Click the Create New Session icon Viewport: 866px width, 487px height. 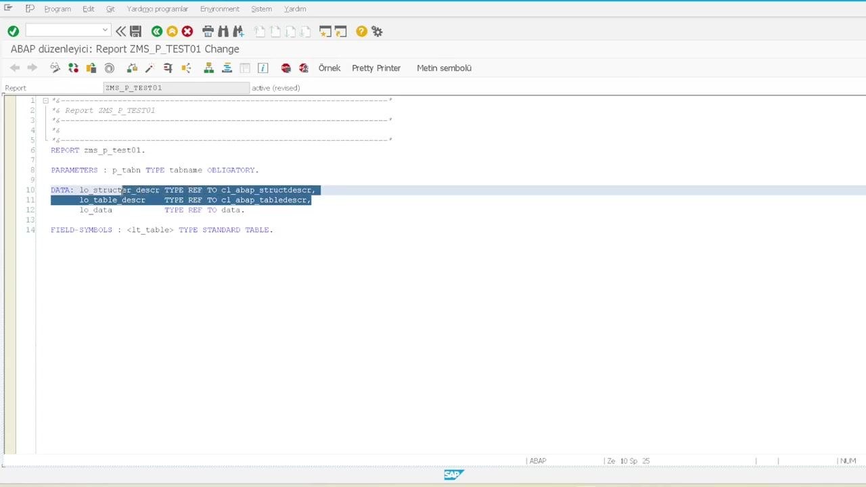pos(325,31)
